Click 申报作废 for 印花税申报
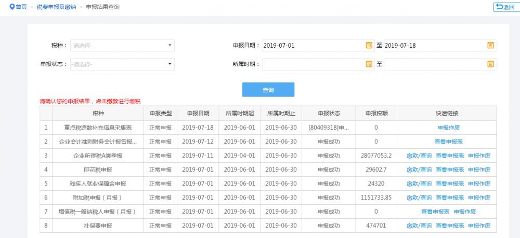This screenshot has height=238, width=520. pos(479,170)
